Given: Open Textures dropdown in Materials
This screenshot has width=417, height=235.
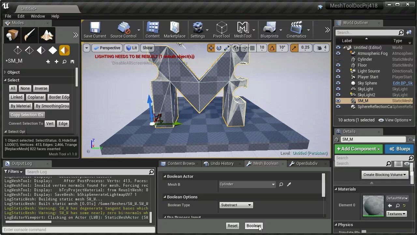Looking at the screenshot, I should (x=396, y=214).
